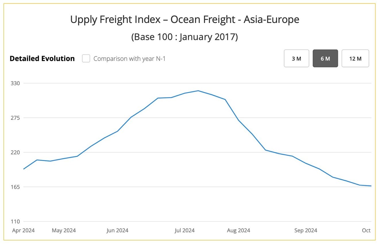Viewport: 381px width, 245px height.
Task: Click the 220 value on the y-axis
Action: [16, 152]
